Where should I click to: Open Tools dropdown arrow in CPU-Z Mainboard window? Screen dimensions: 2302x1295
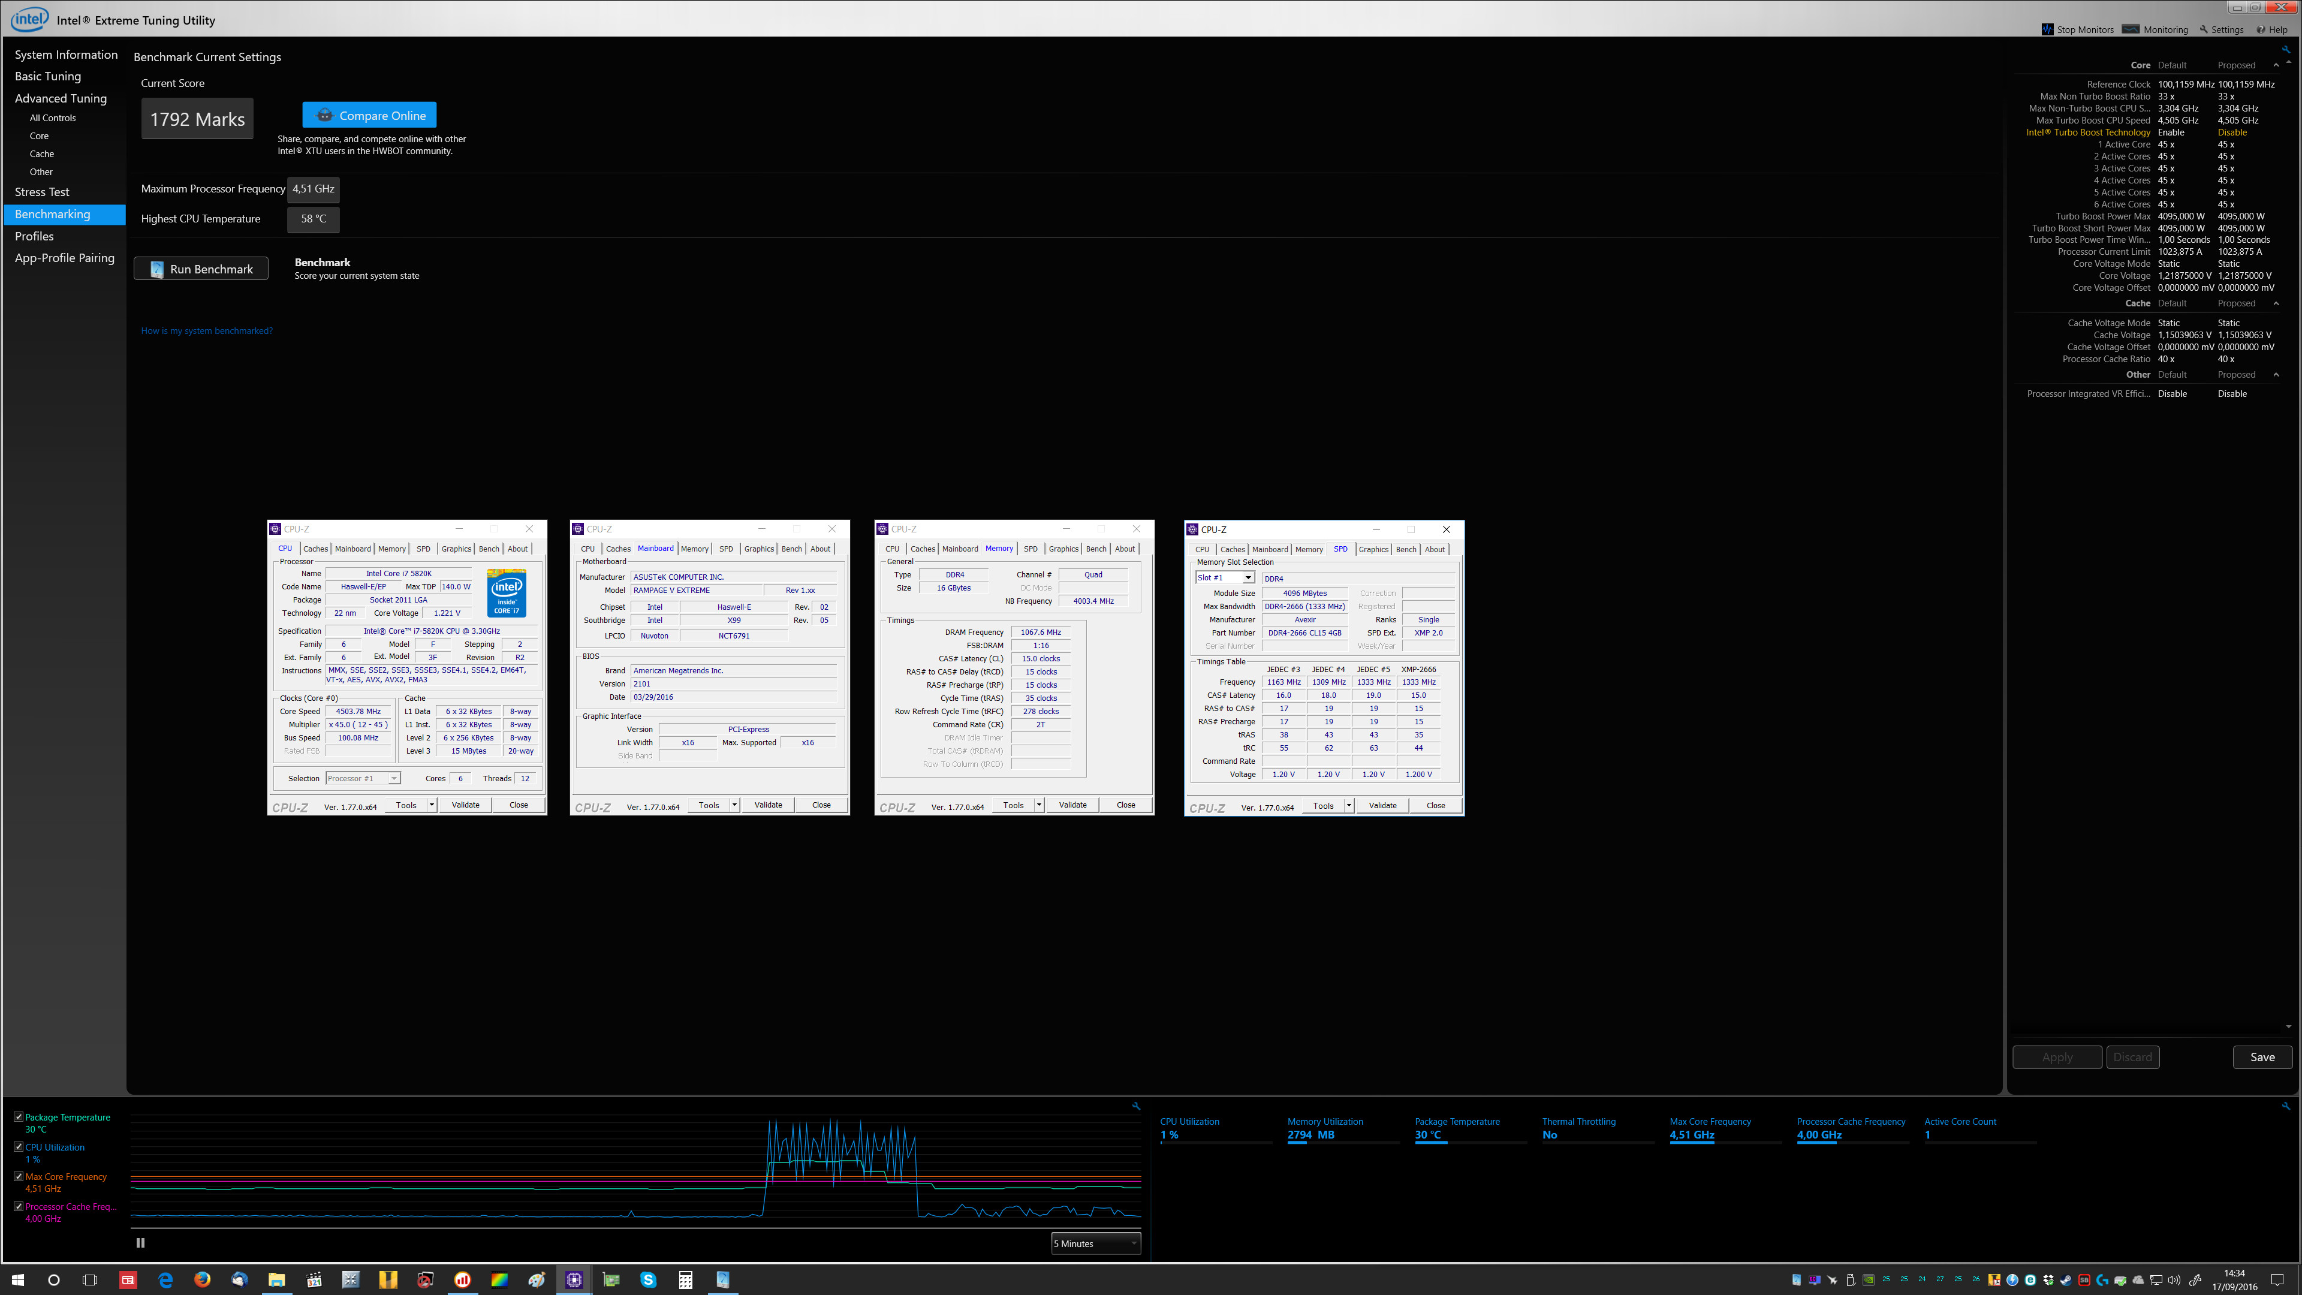tap(734, 805)
